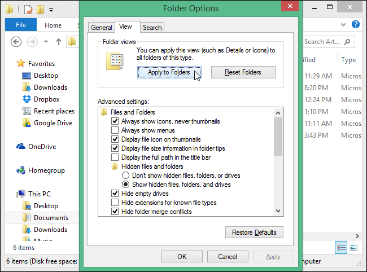
Task: Click the Forward arrow in Explorer
Action: point(32,42)
